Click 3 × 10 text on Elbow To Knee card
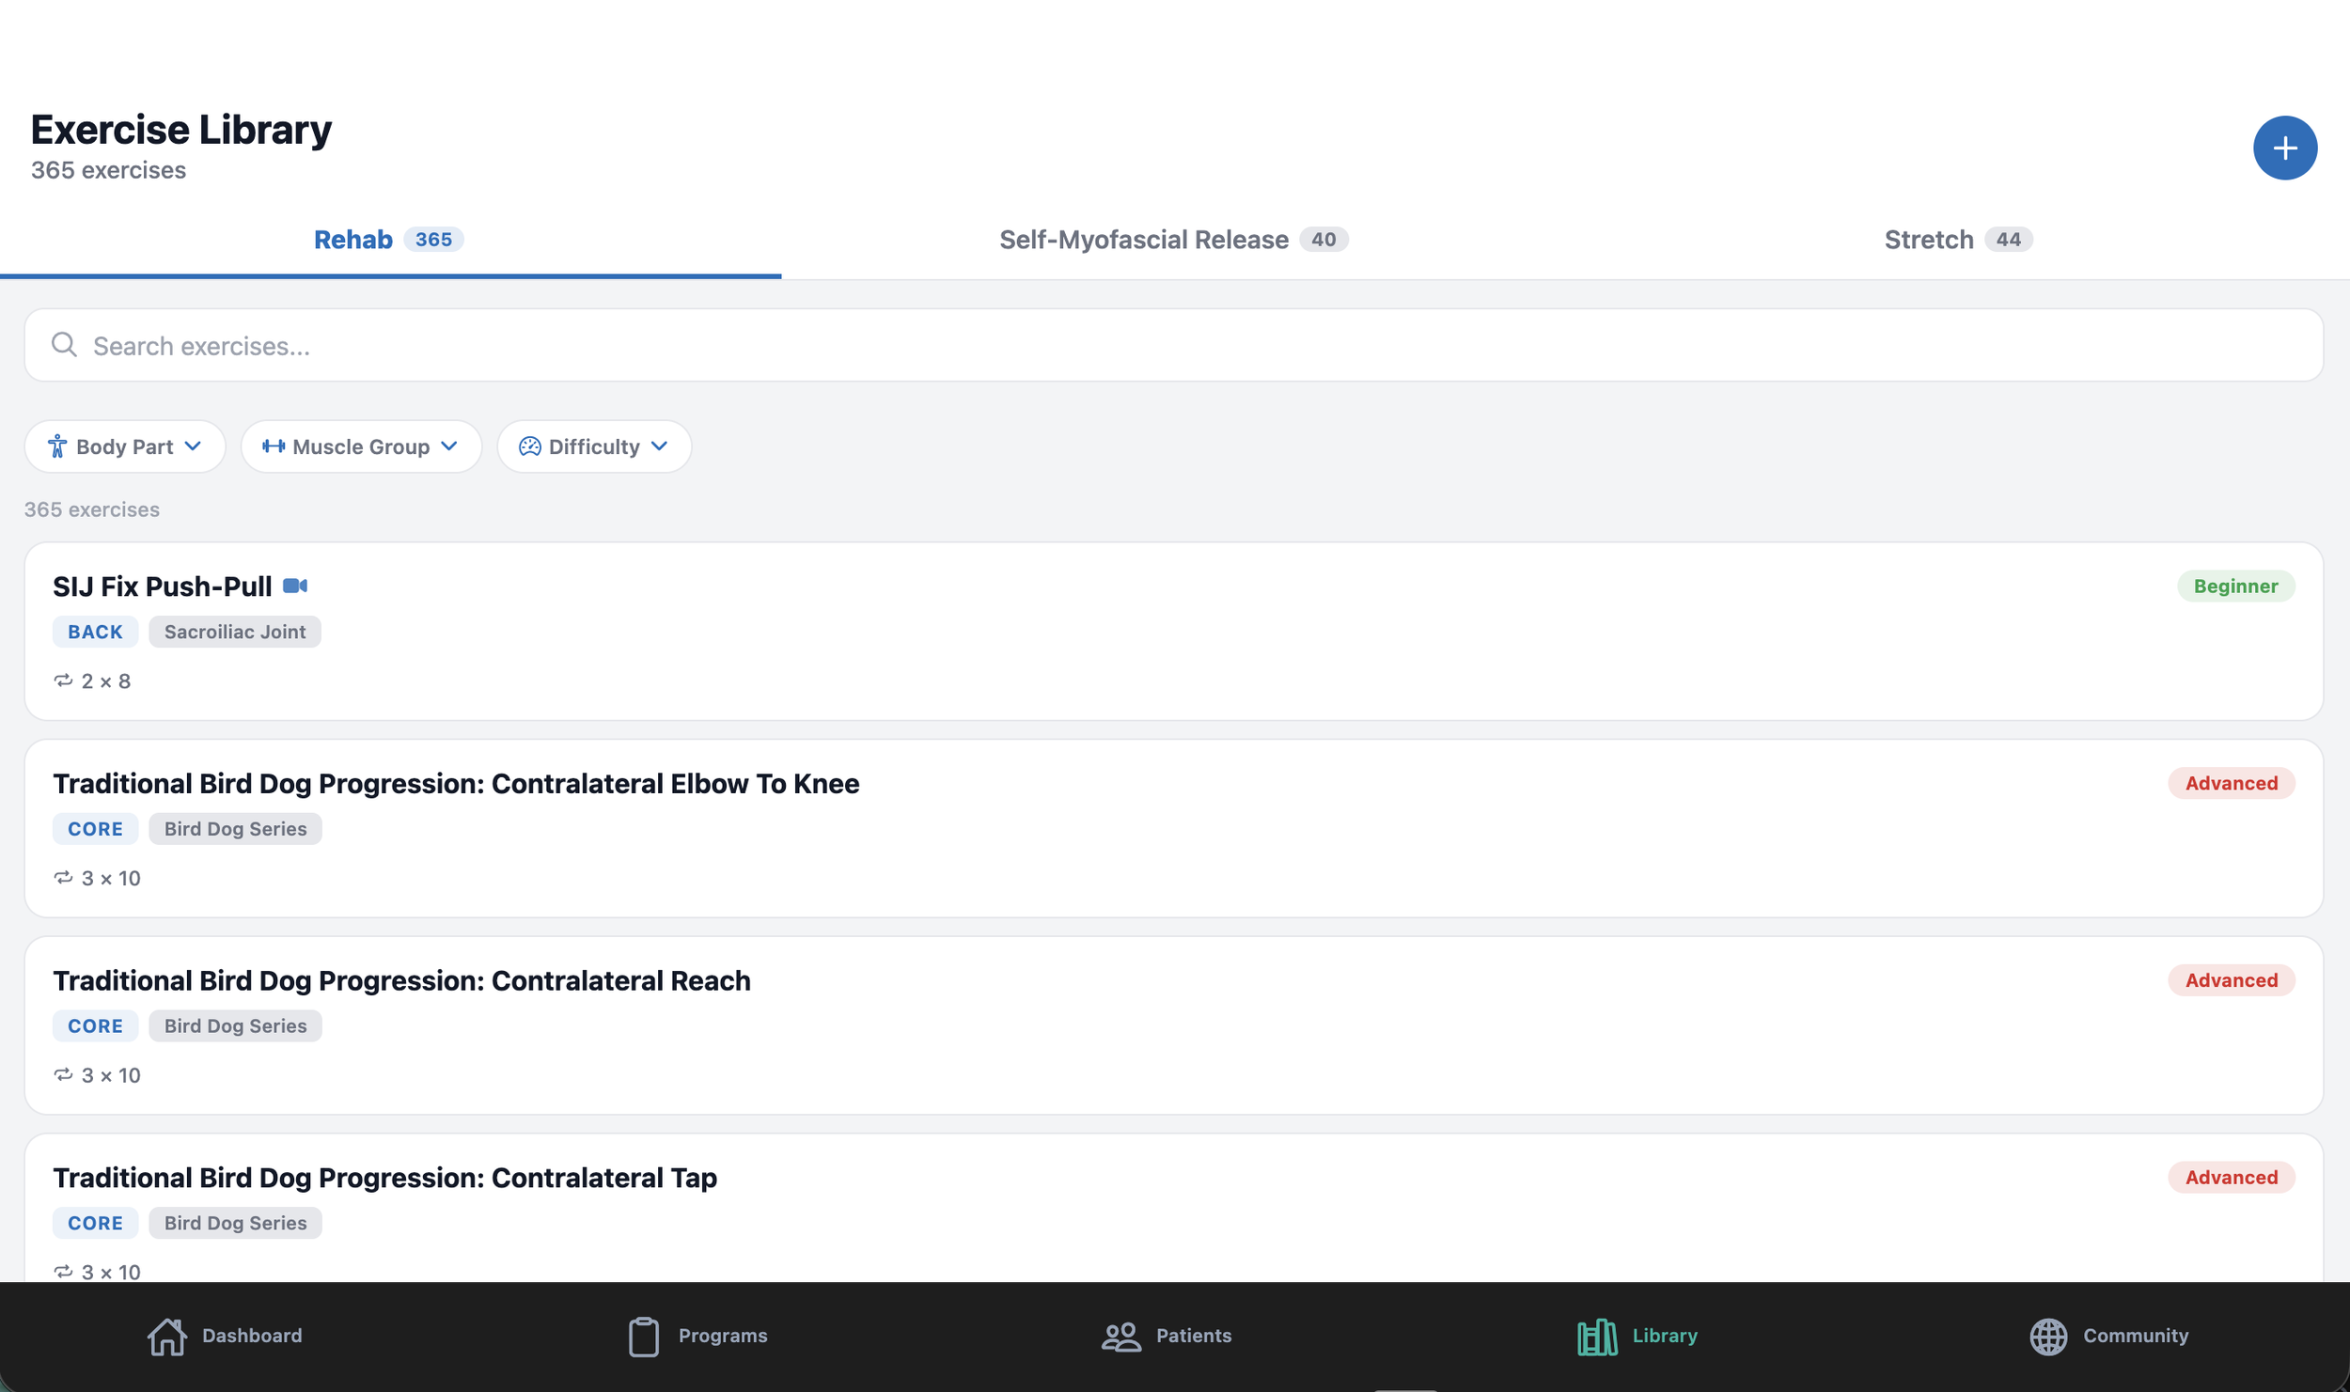2350x1392 pixels. click(x=111, y=878)
